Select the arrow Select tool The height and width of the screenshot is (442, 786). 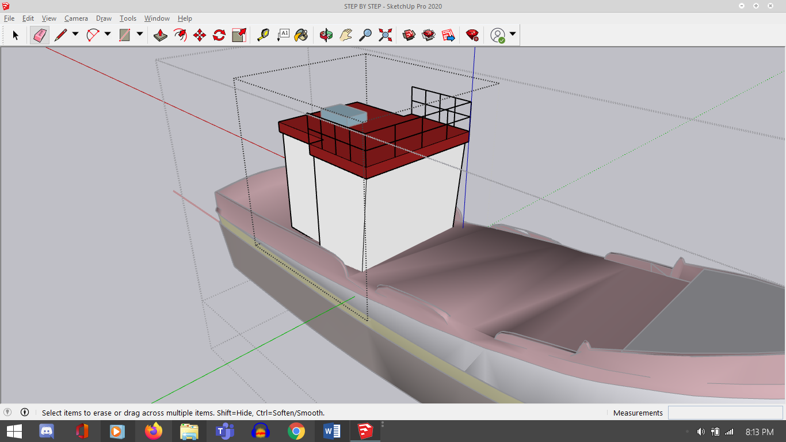16,35
